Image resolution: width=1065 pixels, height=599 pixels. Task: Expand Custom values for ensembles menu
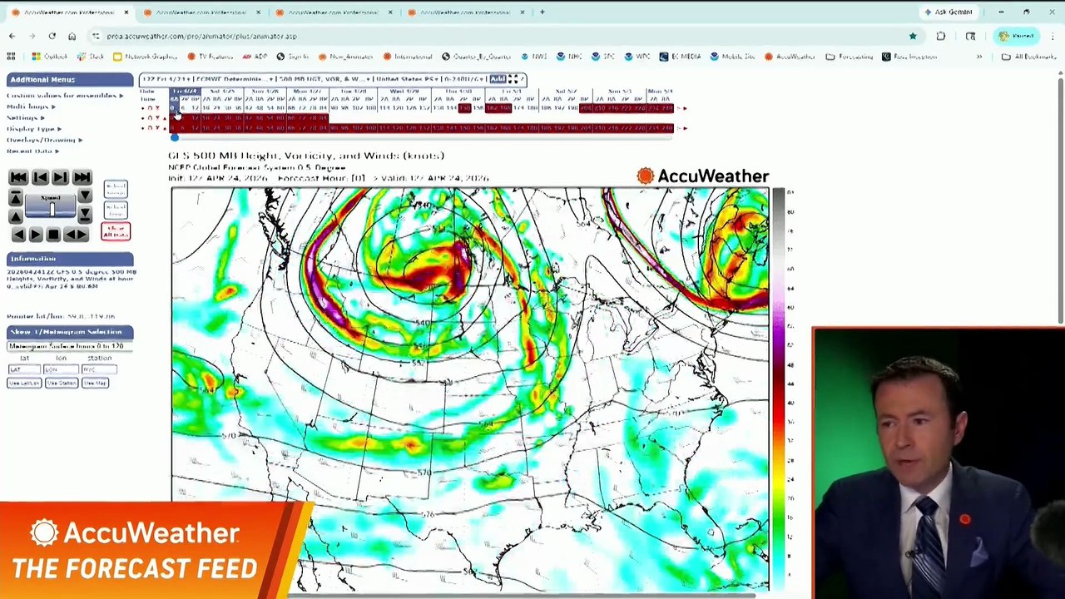coord(65,96)
